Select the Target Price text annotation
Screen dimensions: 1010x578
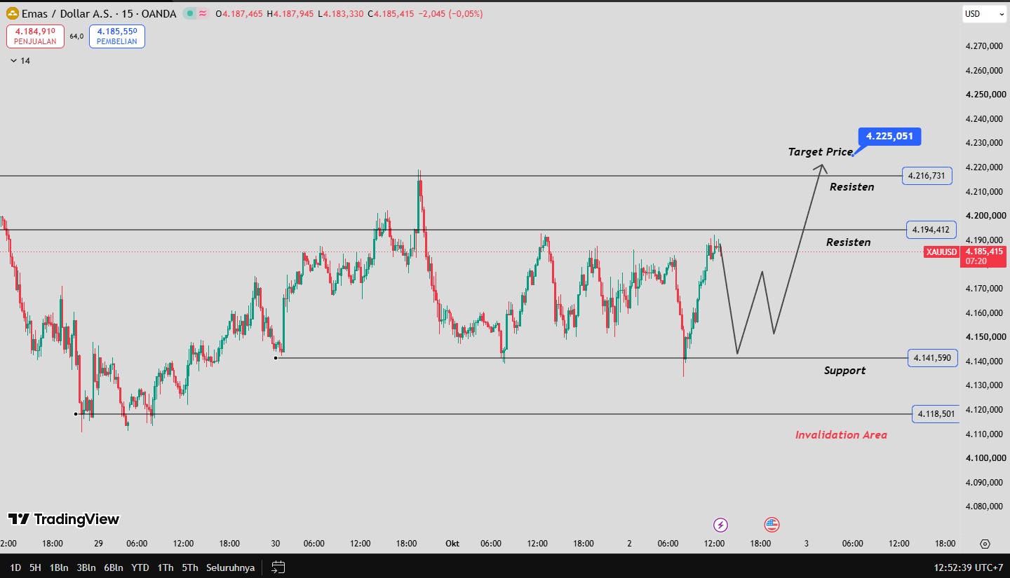[821, 152]
